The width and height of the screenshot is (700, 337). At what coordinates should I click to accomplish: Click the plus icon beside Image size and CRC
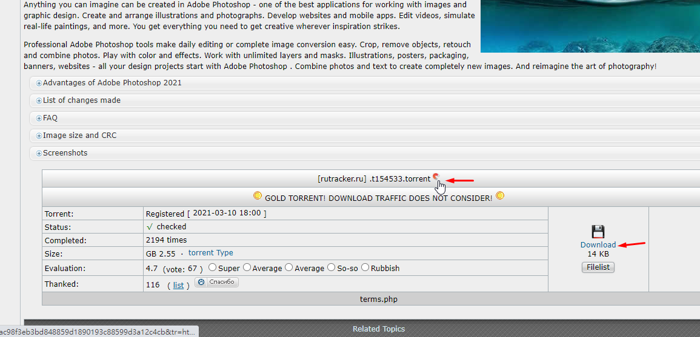39,136
